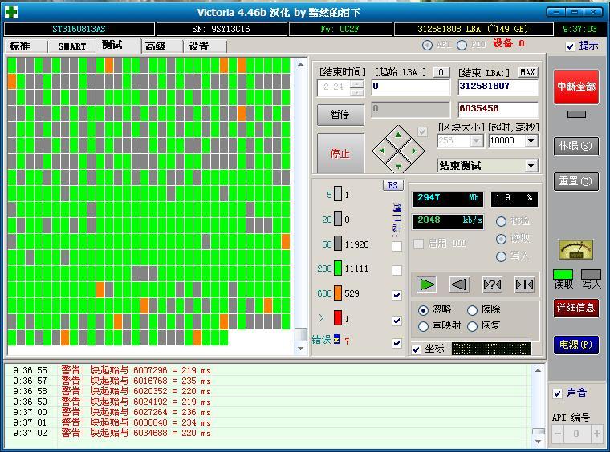610x452 pixels.
Task: Open the 结束测试 action dropdown
Action: tap(531, 166)
